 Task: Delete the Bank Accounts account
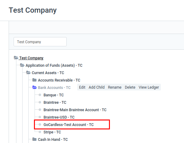130,87
